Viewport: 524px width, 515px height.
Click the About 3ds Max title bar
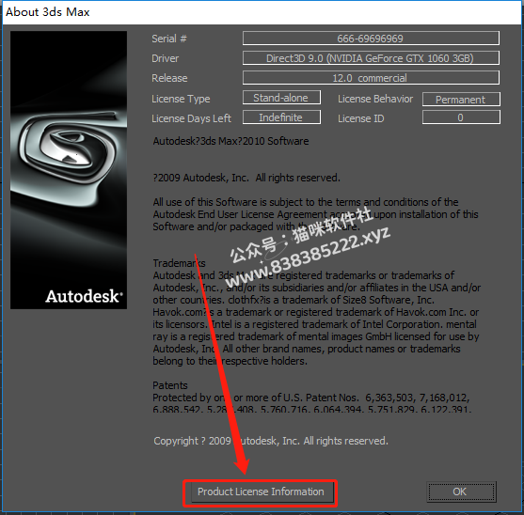(262, 12)
